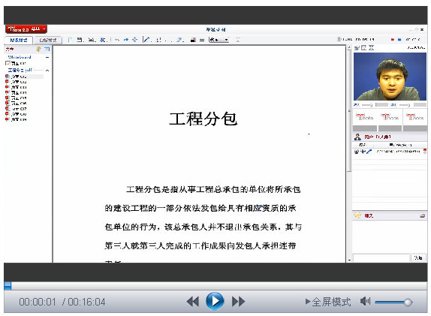Click the blue play button
This screenshot has width=431, height=316.
215,301
